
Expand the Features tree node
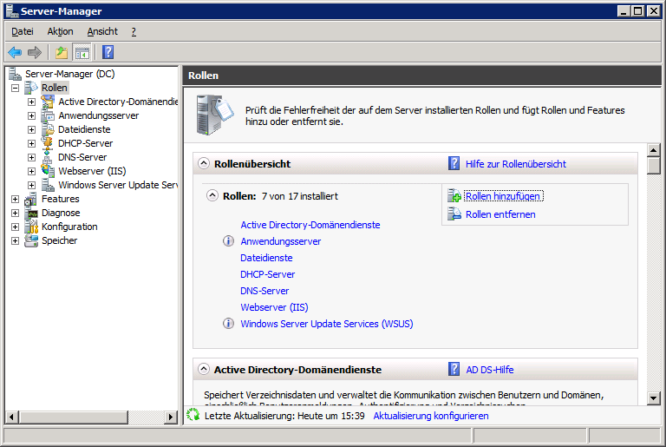click(x=16, y=199)
